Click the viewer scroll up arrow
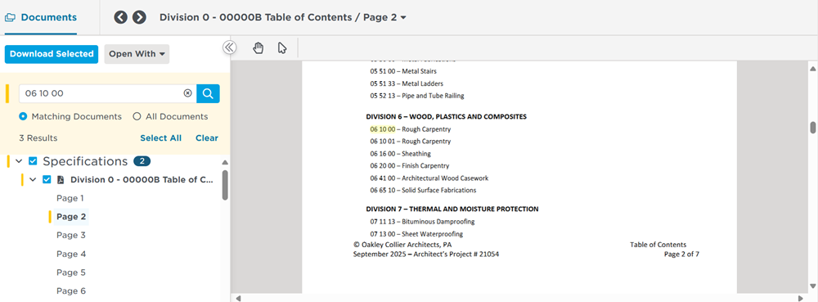The image size is (818, 302). pos(812,68)
